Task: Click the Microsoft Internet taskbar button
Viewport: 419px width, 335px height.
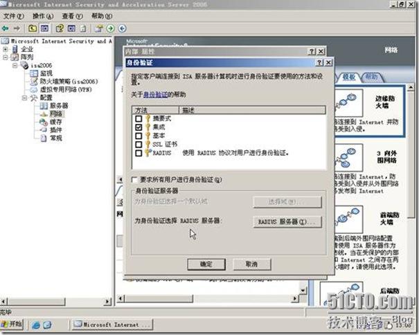Action: pyautogui.click(x=113, y=325)
